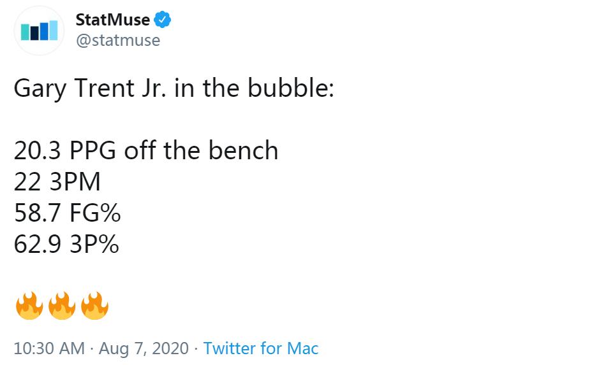Click the Aug 7, 2020 date
Image resolution: width=592 pixels, height=365 pixels.
pyautogui.click(x=144, y=348)
